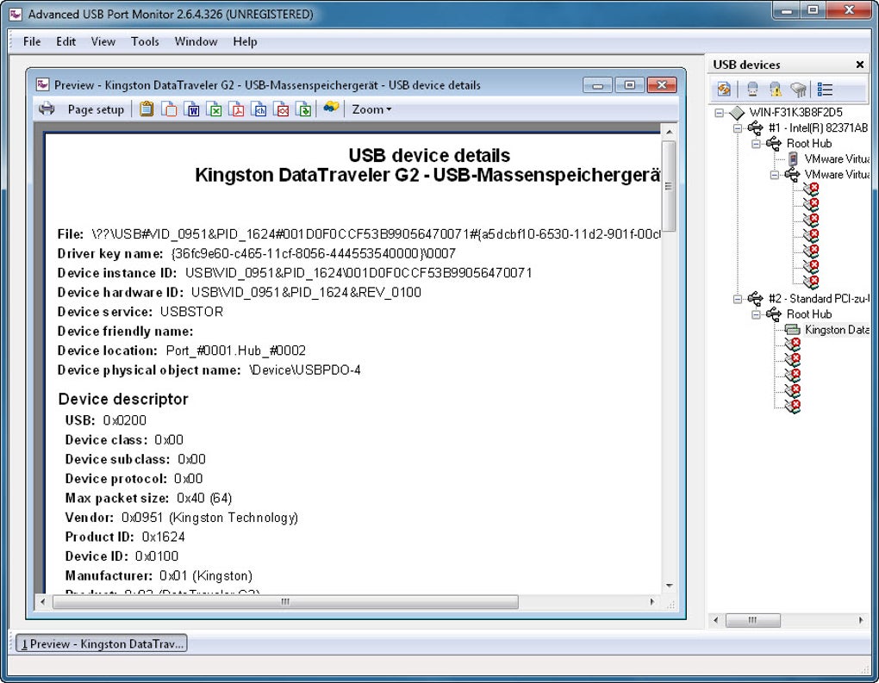This screenshot has width=879, height=683.
Task: Maximize the Preview child window
Action: 630,85
